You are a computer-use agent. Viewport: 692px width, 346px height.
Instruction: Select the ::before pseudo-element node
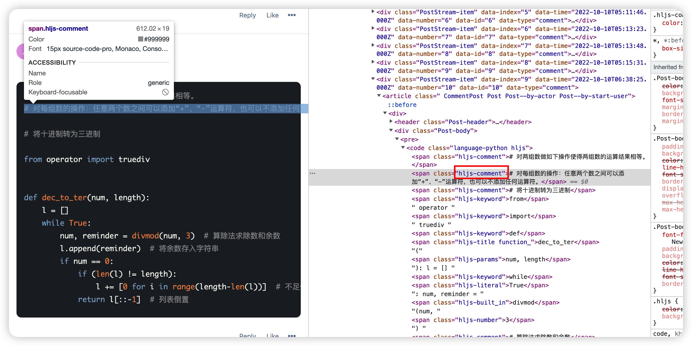[402, 105]
